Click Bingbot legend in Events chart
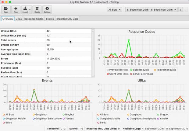 69,115
